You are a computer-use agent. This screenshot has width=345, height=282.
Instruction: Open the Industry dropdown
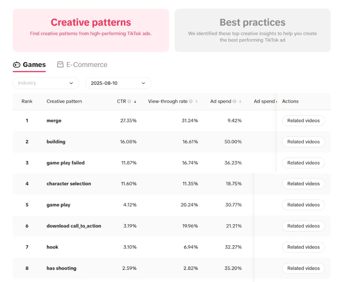pos(46,83)
